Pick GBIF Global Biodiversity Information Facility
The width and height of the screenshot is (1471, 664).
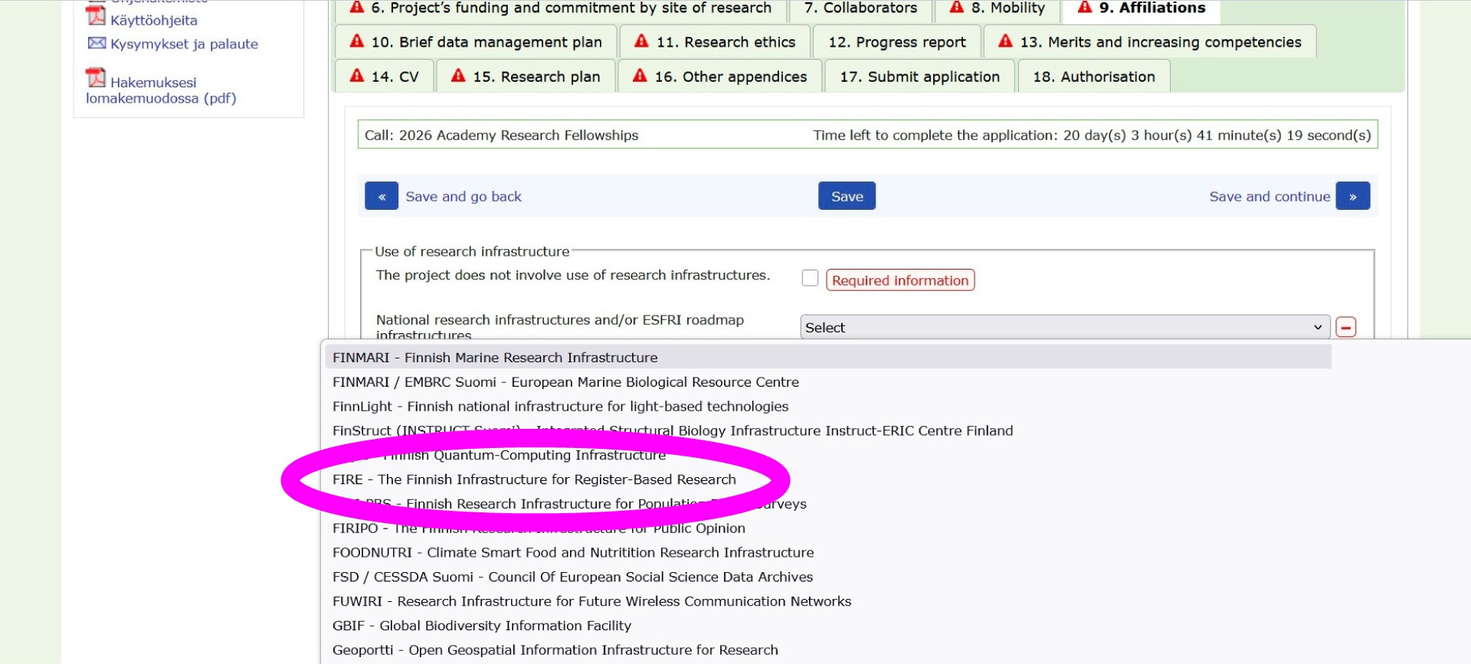coord(481,626)
